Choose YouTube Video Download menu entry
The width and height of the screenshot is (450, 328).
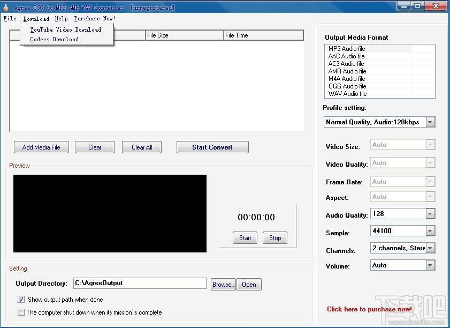coord(66,29)
